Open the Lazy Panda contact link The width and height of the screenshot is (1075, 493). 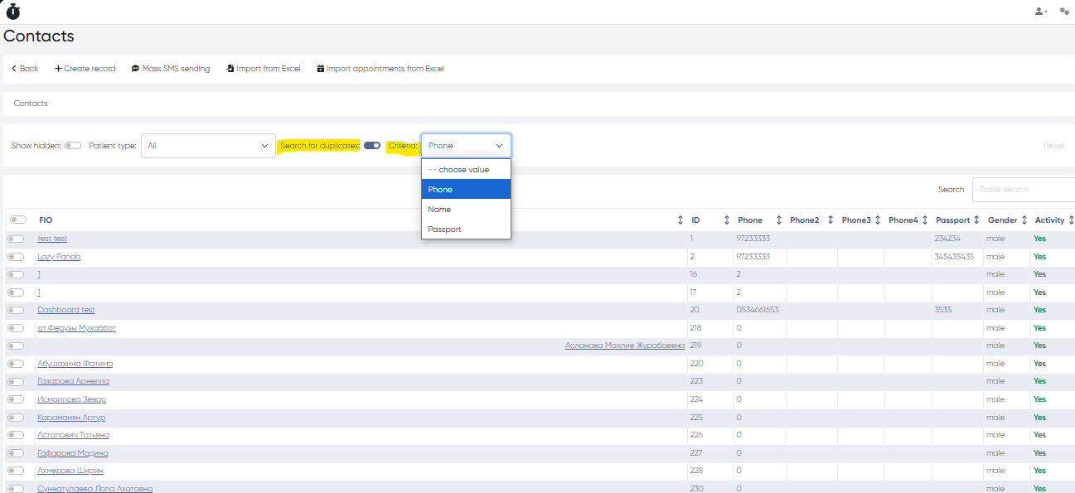[x=59, y=257]
